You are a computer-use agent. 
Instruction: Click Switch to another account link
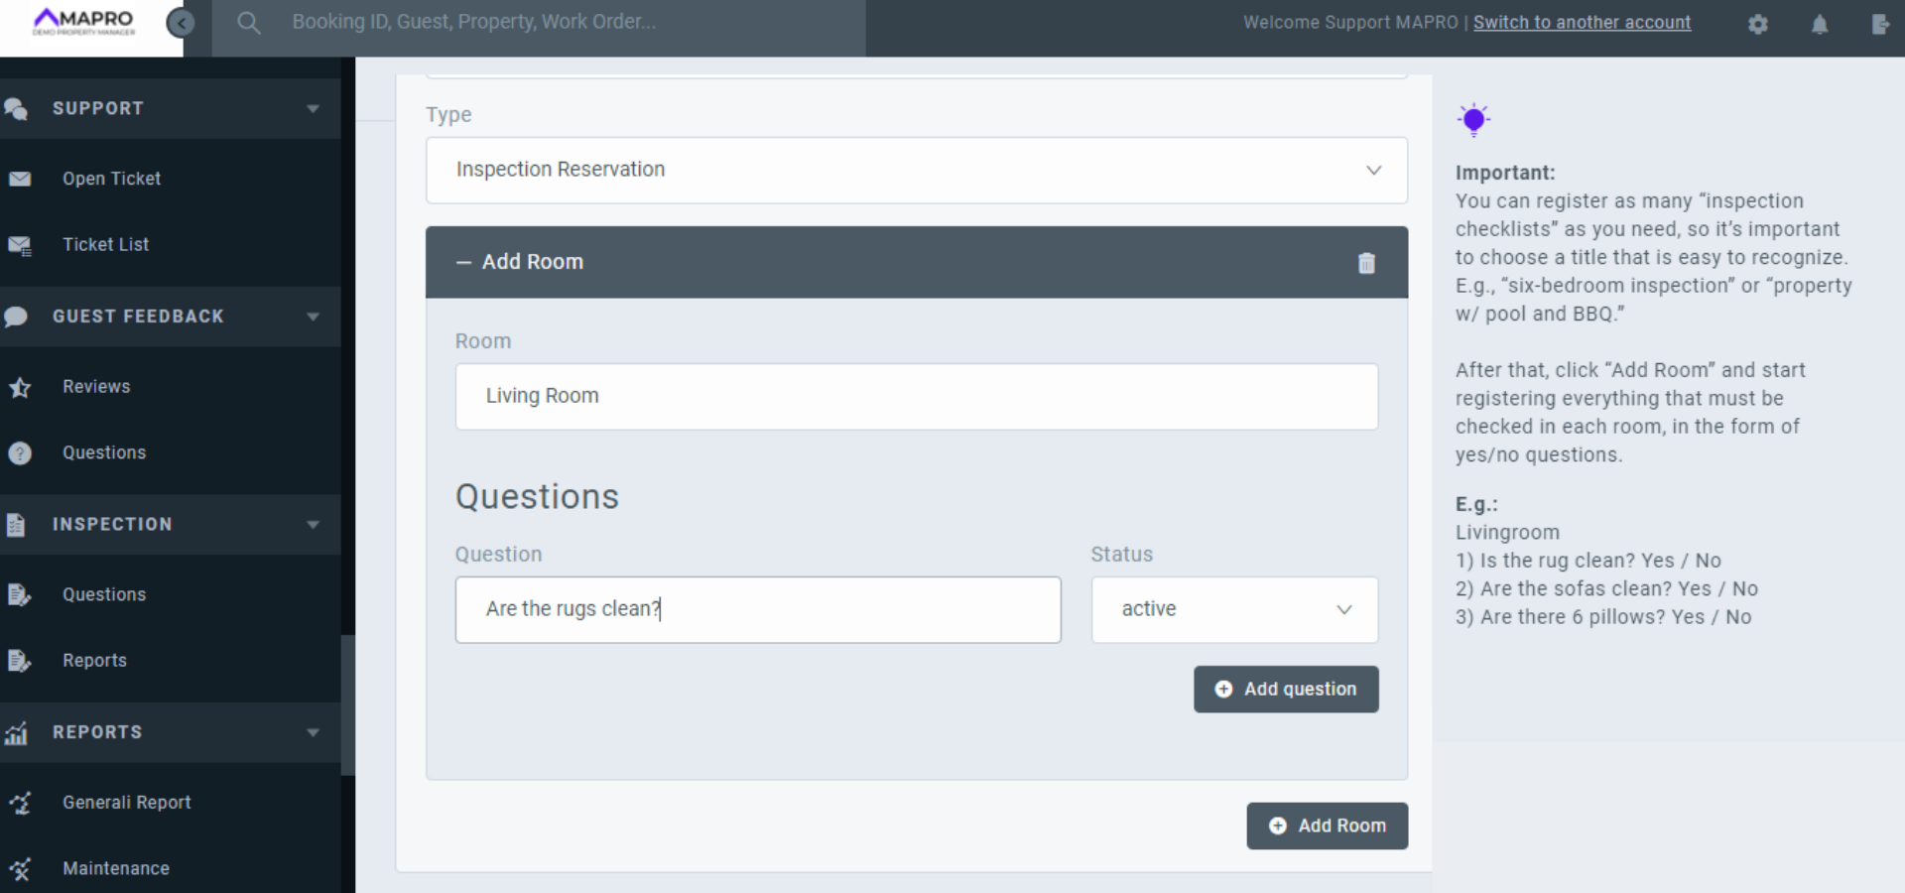coord(1582,22)
